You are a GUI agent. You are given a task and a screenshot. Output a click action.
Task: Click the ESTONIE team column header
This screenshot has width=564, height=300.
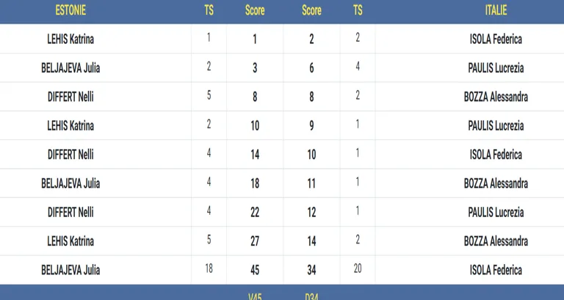[70, 10]
